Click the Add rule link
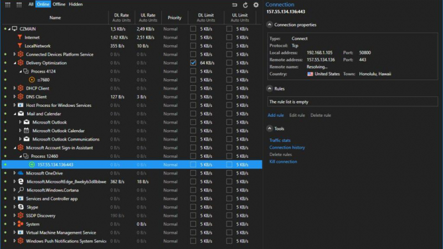443x249 pixels. coord(276,115)
